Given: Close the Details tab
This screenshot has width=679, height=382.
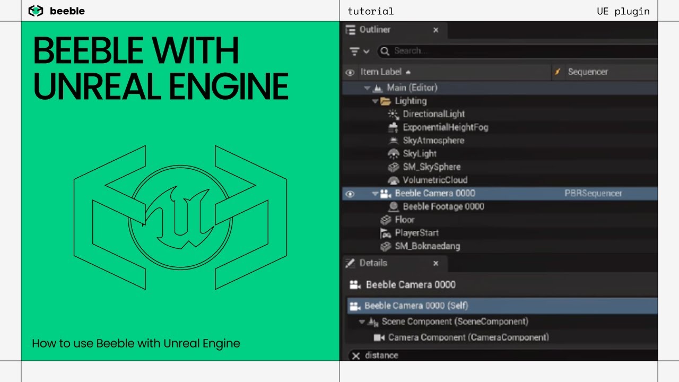Looking at the screenshot, I should coord(436,263).
